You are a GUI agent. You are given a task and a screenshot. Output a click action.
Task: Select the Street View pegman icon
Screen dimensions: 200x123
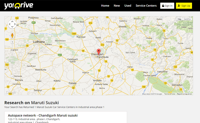click(12, 35)
